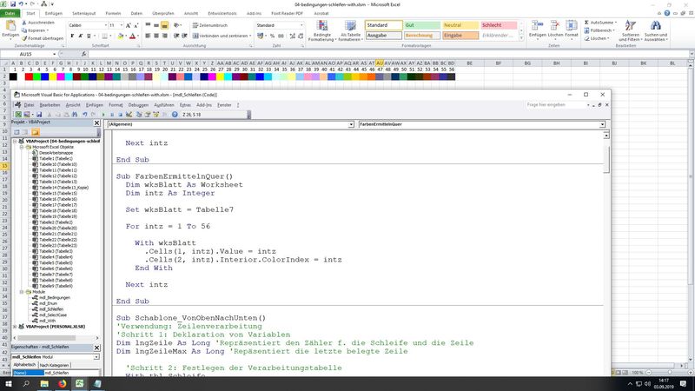Pause execution with Break icon
The height and width of the screenshot is (391, 695).
pos(112,115)
